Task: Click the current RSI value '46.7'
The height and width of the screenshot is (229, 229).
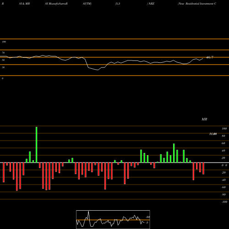Action: 210,58
